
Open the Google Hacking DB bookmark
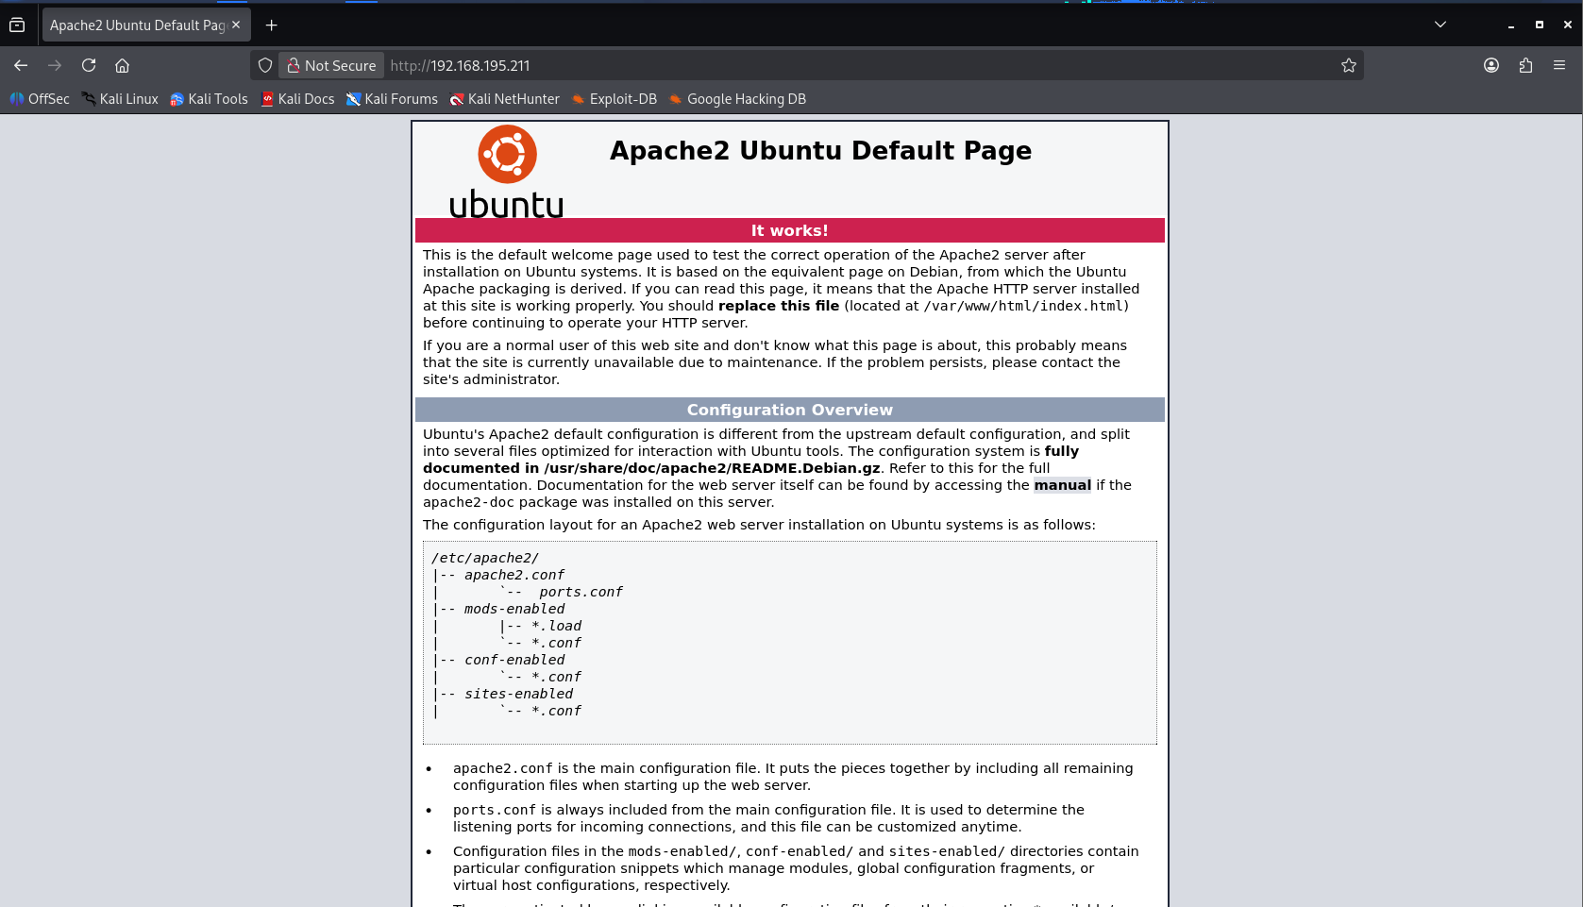(737, 99)
